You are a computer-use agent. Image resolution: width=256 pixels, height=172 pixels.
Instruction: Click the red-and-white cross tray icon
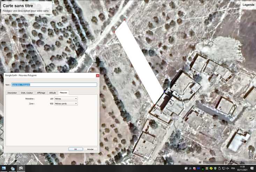194,169
